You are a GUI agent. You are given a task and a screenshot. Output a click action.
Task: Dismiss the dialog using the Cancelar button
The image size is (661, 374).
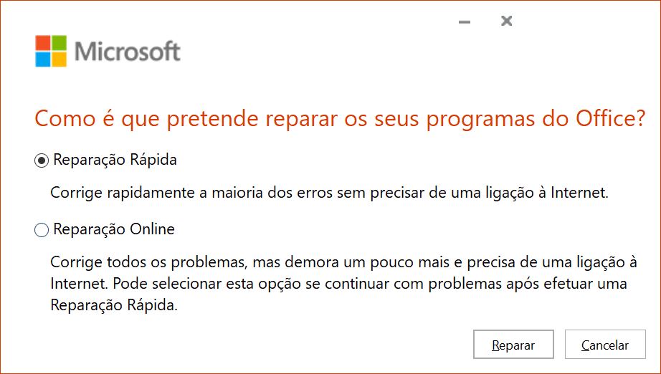pyautogui.click(x=605, y=345)
